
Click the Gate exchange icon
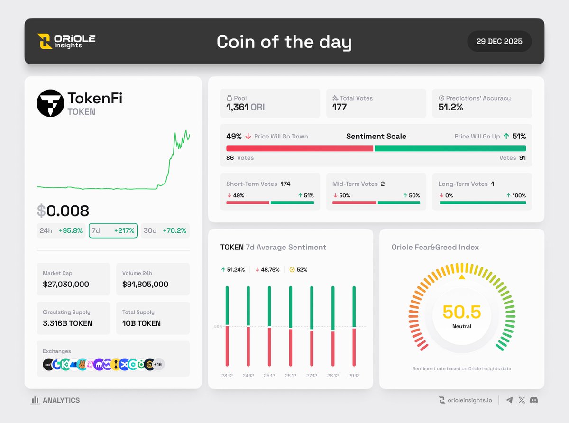[x=57, y=364]
